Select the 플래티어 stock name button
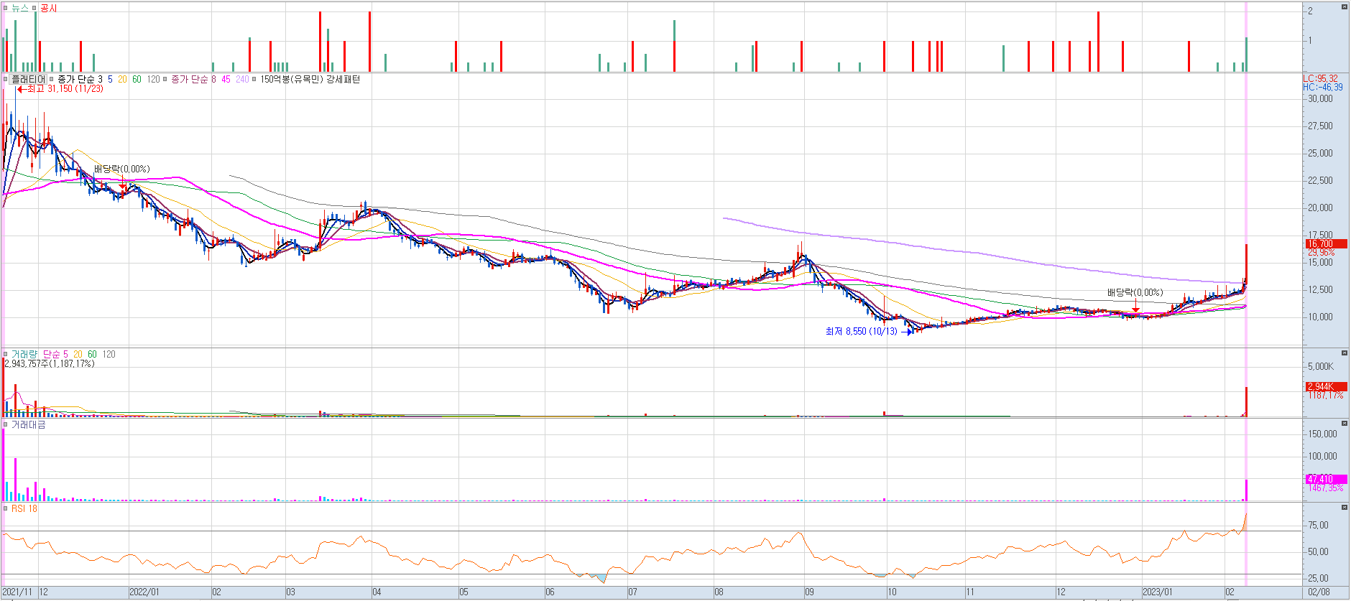The height and width of the screenshot is (601, 1351). pyautogui.click(x=28, y=80)
